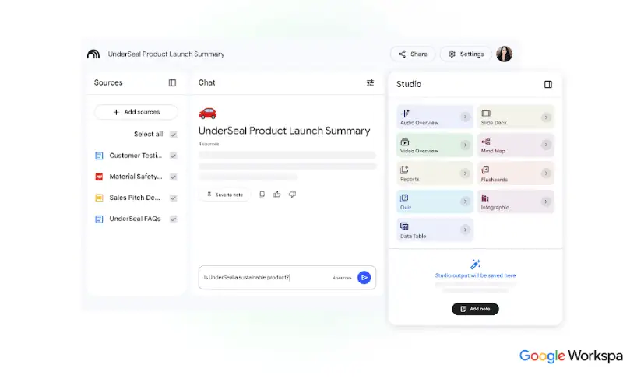Click the Quiz icon
623x389 pixels.
click(x=404, y=198)
